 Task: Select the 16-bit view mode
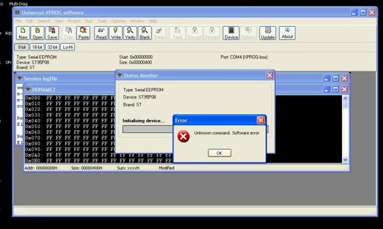click(x=37, y=47)
